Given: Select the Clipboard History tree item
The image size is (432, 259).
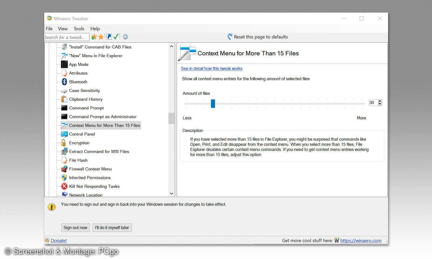Looking at the screenshot, I should pos(86,99).
